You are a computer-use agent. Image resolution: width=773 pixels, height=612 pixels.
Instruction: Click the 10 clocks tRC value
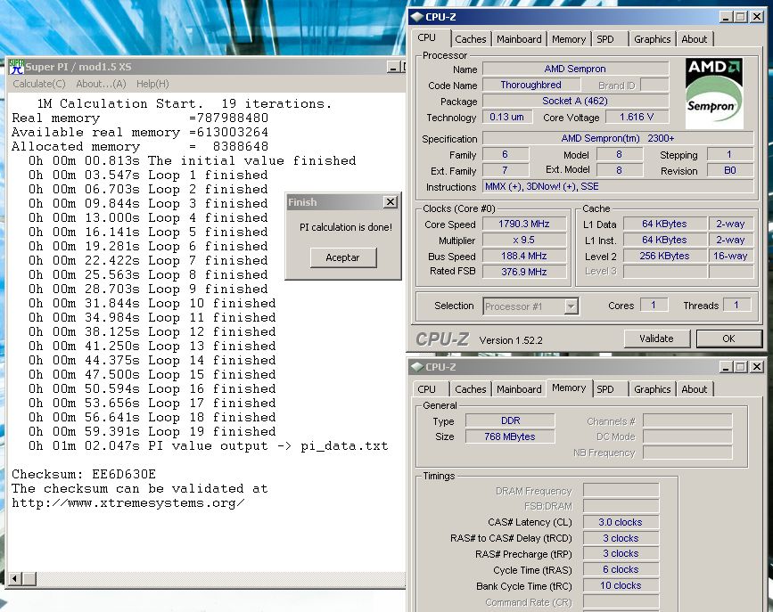click(x=621, y=586)
